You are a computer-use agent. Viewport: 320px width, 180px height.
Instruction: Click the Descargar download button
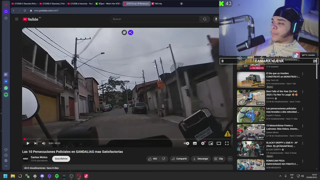[x=201, y=159]
